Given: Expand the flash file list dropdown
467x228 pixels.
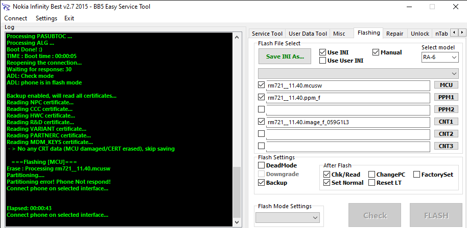Looking at the screenshot, I should (x=358, y=73).
